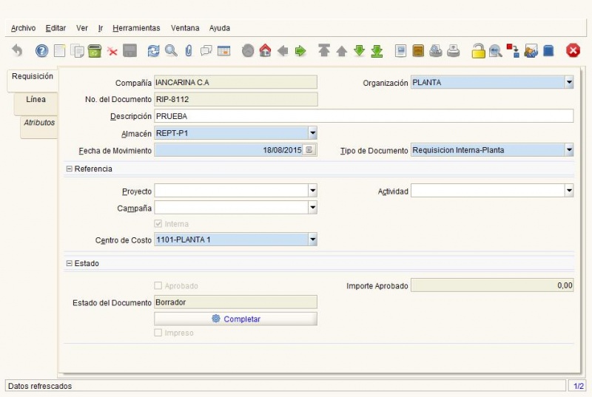The height and width of the screenshot is (397, 592).
Task: Open the Herramientas menu
Action: 136,28
